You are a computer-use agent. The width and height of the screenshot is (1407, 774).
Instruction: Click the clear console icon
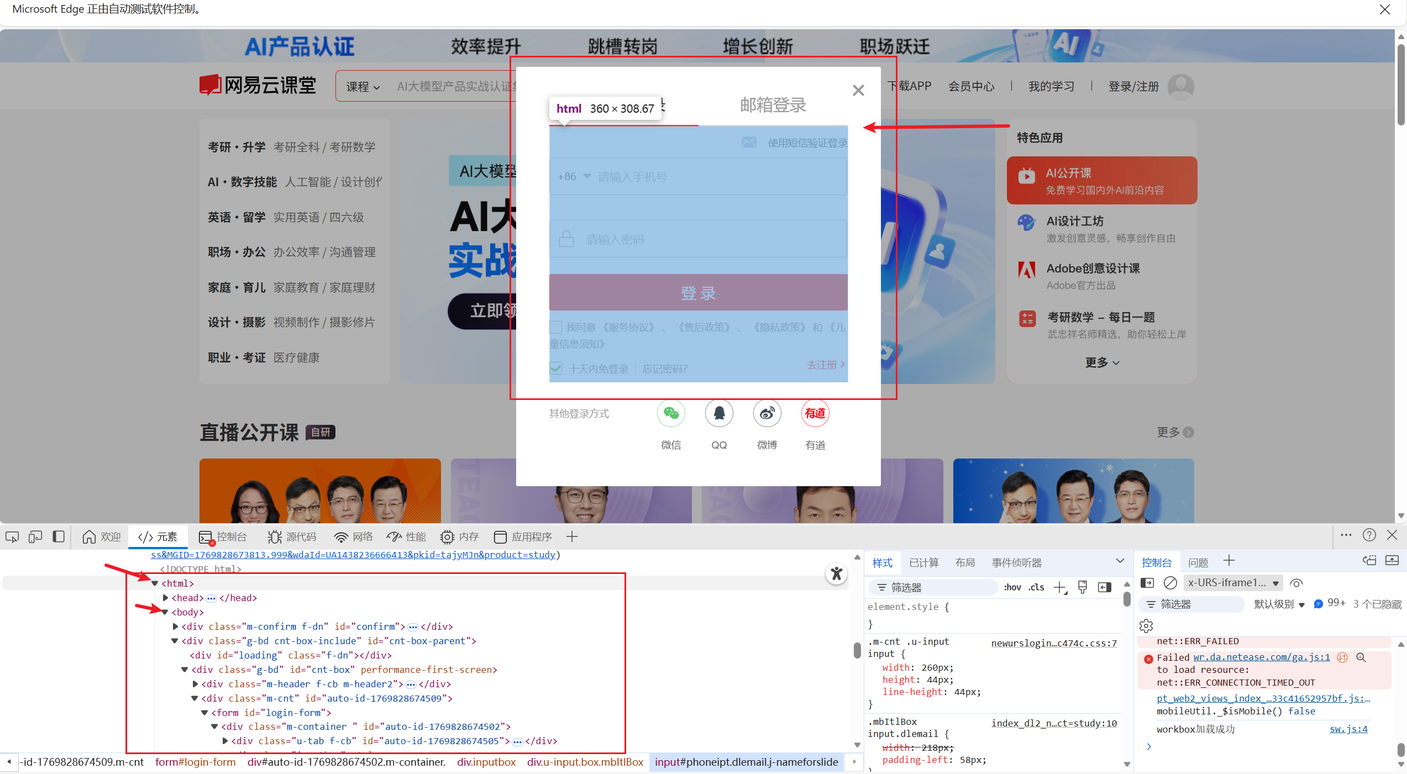tap(1170, 583)
